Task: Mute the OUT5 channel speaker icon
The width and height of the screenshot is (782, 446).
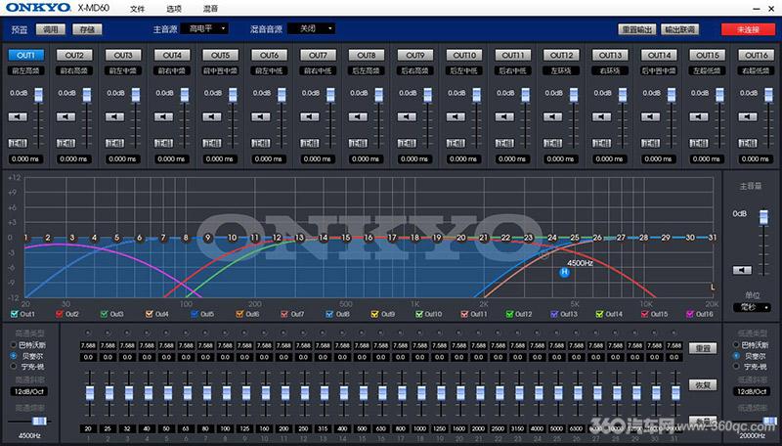Action: point(212,116)
